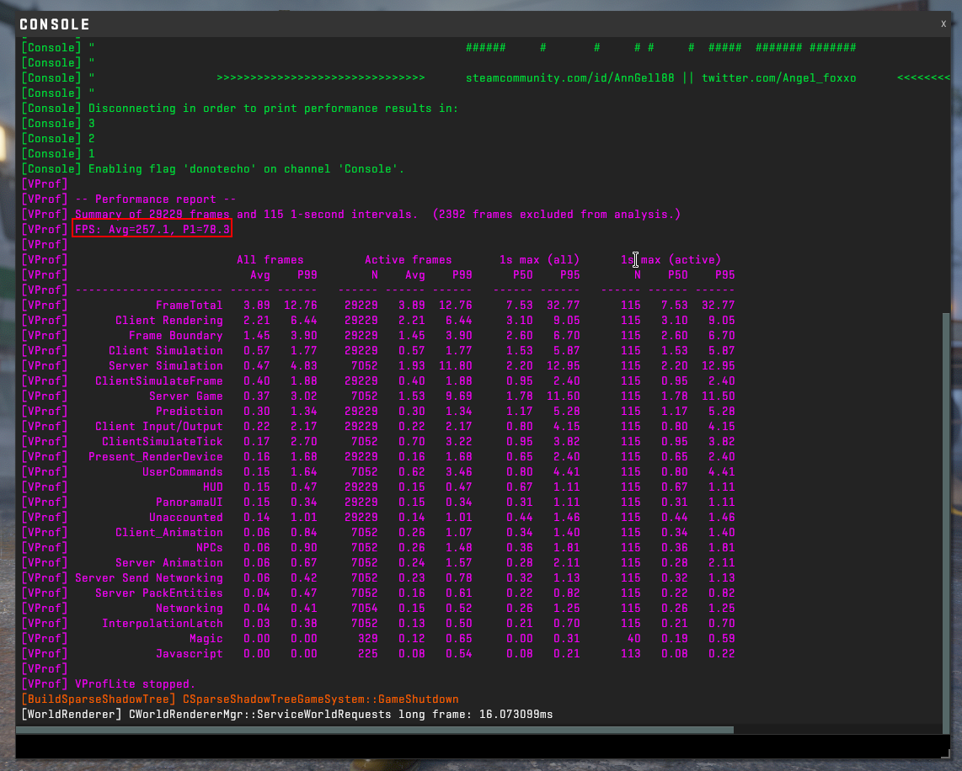Click the vertical scrollbar thumb of the console
Viewport: 962px width, 771px height.
(x=947, y=518)
